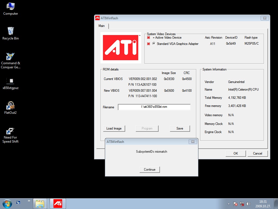Open the Windows Start orb
Image resolution: width=278 pixels, height=209 pixels.
(x=7, y=204)
